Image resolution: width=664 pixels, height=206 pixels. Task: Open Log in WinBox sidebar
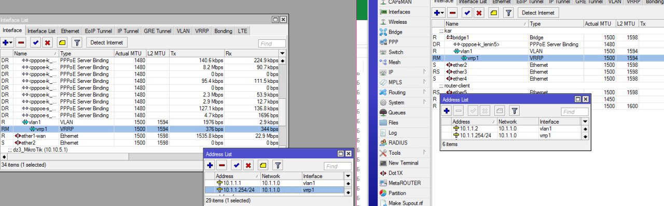tap(393, 133)
